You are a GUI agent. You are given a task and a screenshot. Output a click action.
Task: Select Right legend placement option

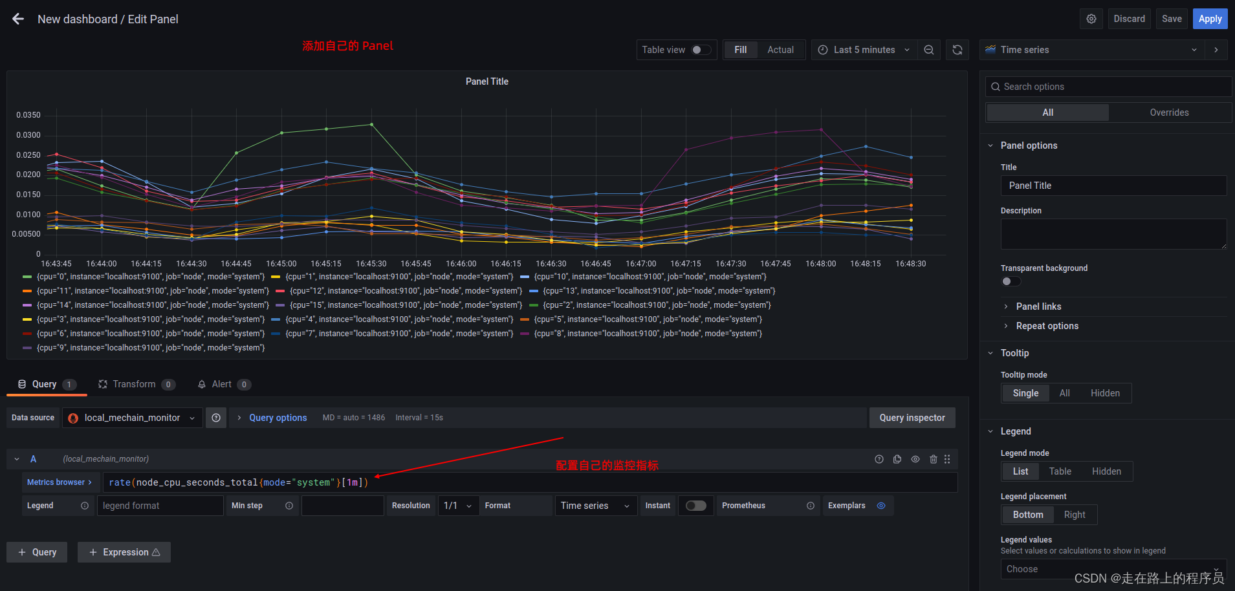(1074, 514)
